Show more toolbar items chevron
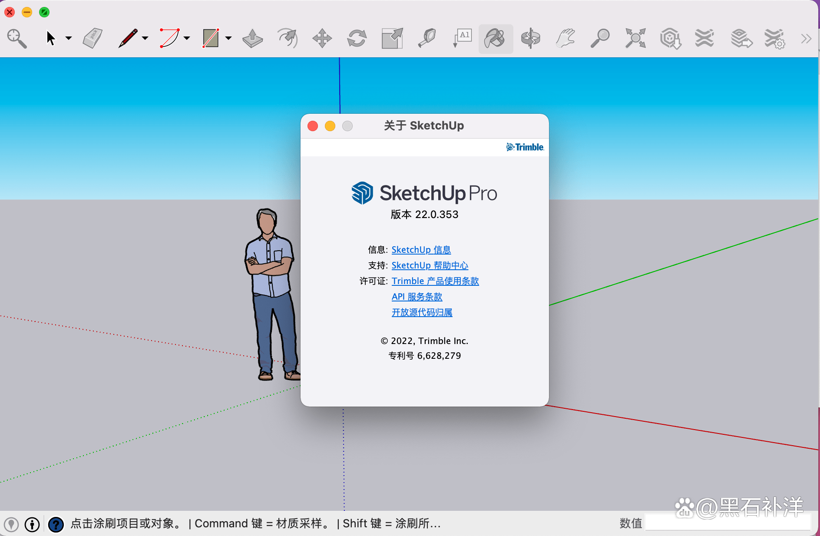The image size is (820, 536). coord(806,39)
